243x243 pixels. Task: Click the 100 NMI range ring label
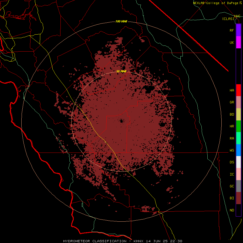click(121, 21)
